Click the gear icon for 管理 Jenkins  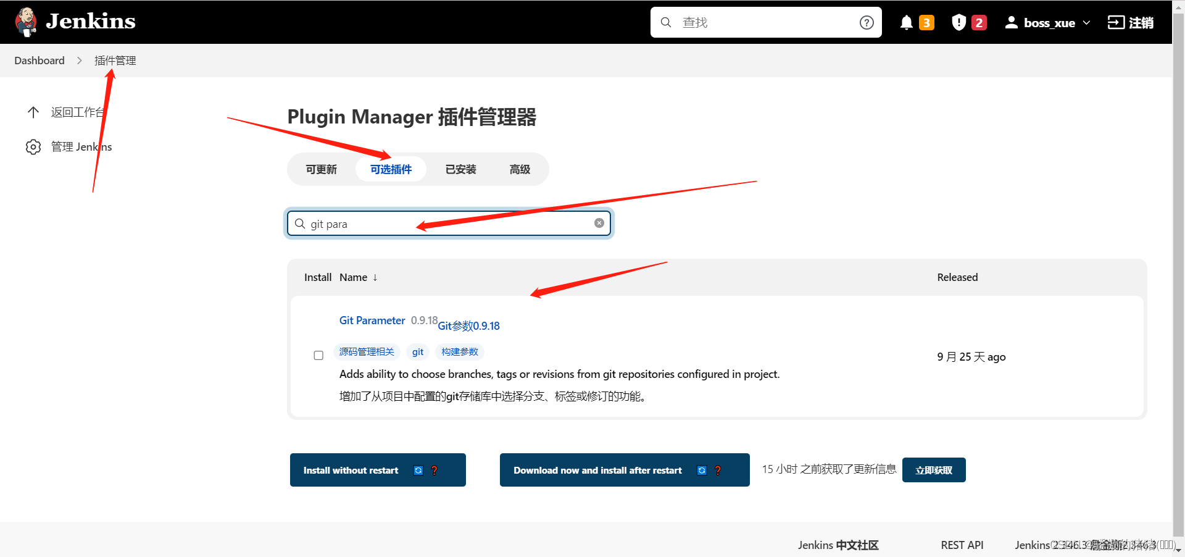pos(33,147)
